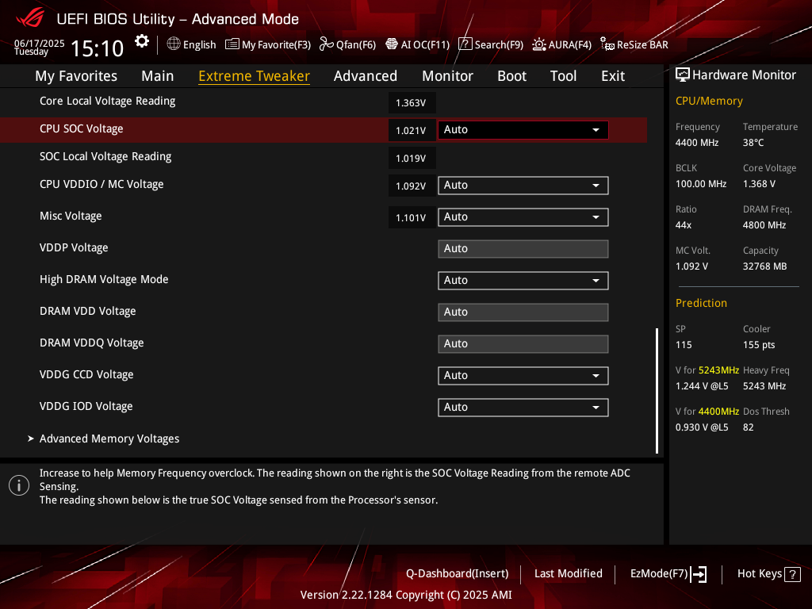Open High DRAM Voltage Mode dropdown
Image resolution: width=812 pixels, height=609 pixels.
523,281
